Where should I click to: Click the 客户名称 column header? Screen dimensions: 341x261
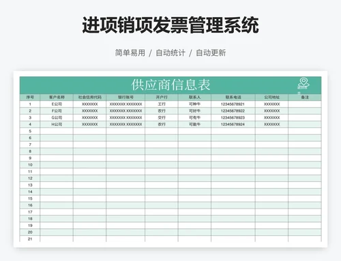(x=57, y=97)
